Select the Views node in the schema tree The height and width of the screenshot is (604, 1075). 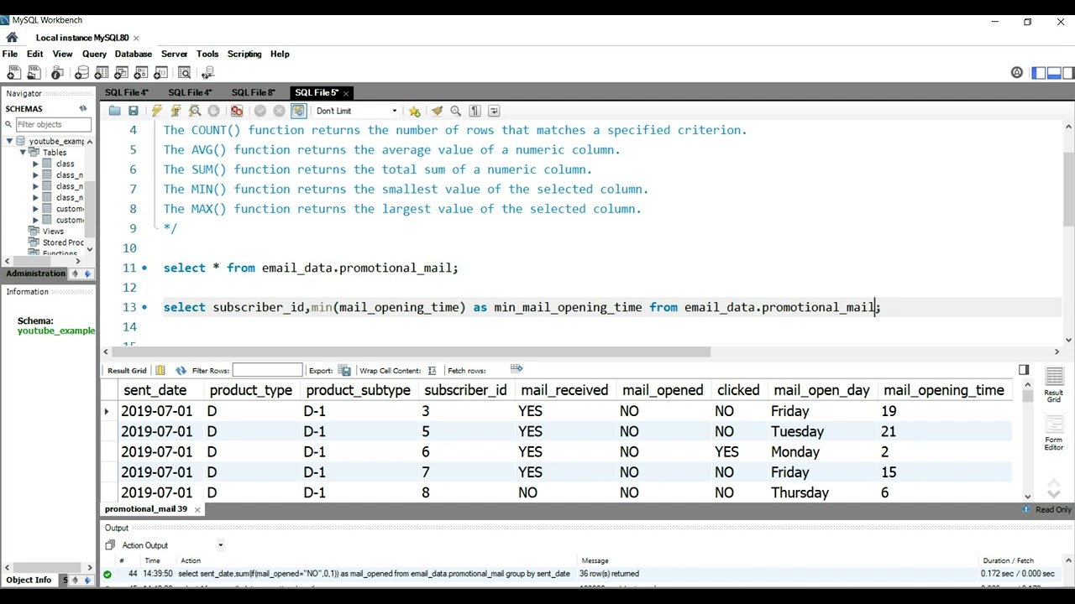(x=53, y=232)
